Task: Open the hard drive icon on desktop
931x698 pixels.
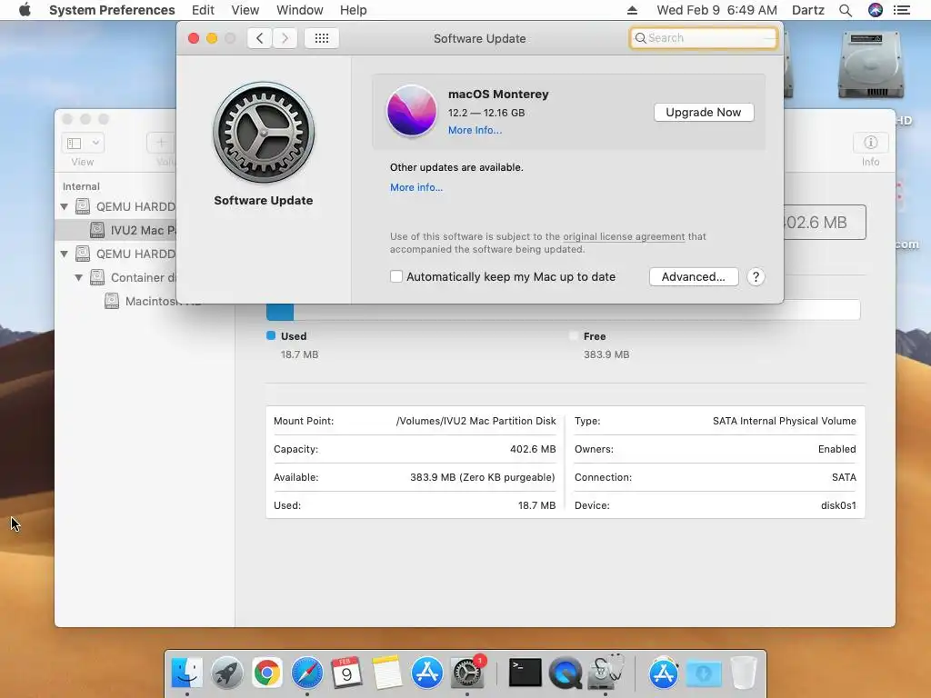Action: pyautogui.click(x=870, y=65)
